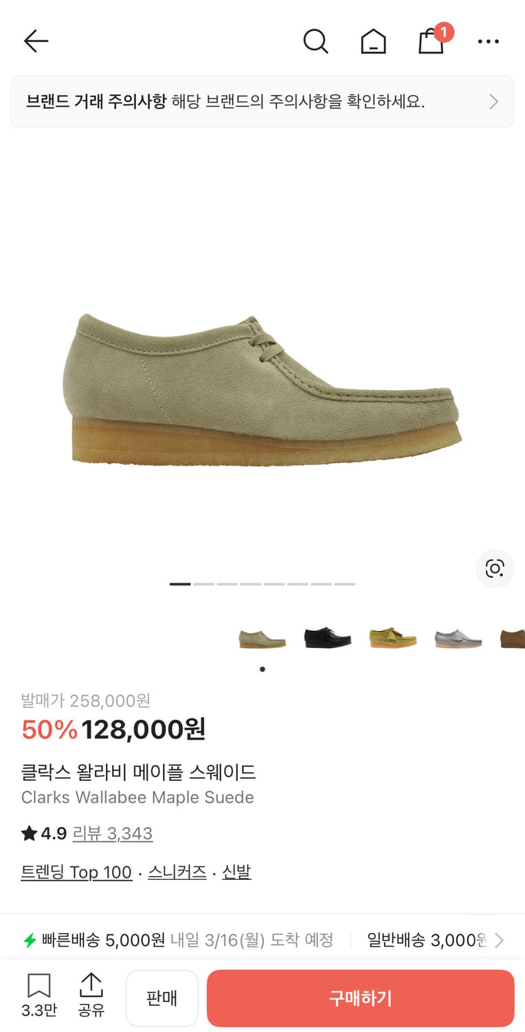Choose the maple suede variant thumbnail
This screenshot has width=525, height=1032.
click(262, 638)
